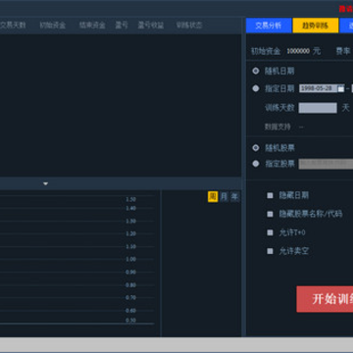Click the 盈亏 column header
This screenshot has height=353, width=353.
pyautogui.click(x=122, y=25)
